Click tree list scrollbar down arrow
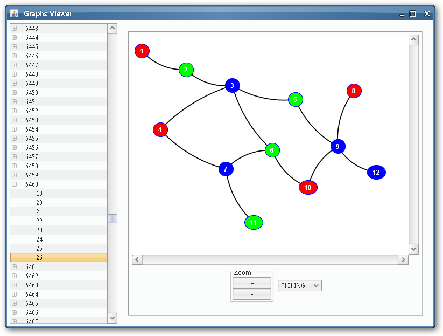This screenshot has height=336, width=443. [x=112, y=318]
